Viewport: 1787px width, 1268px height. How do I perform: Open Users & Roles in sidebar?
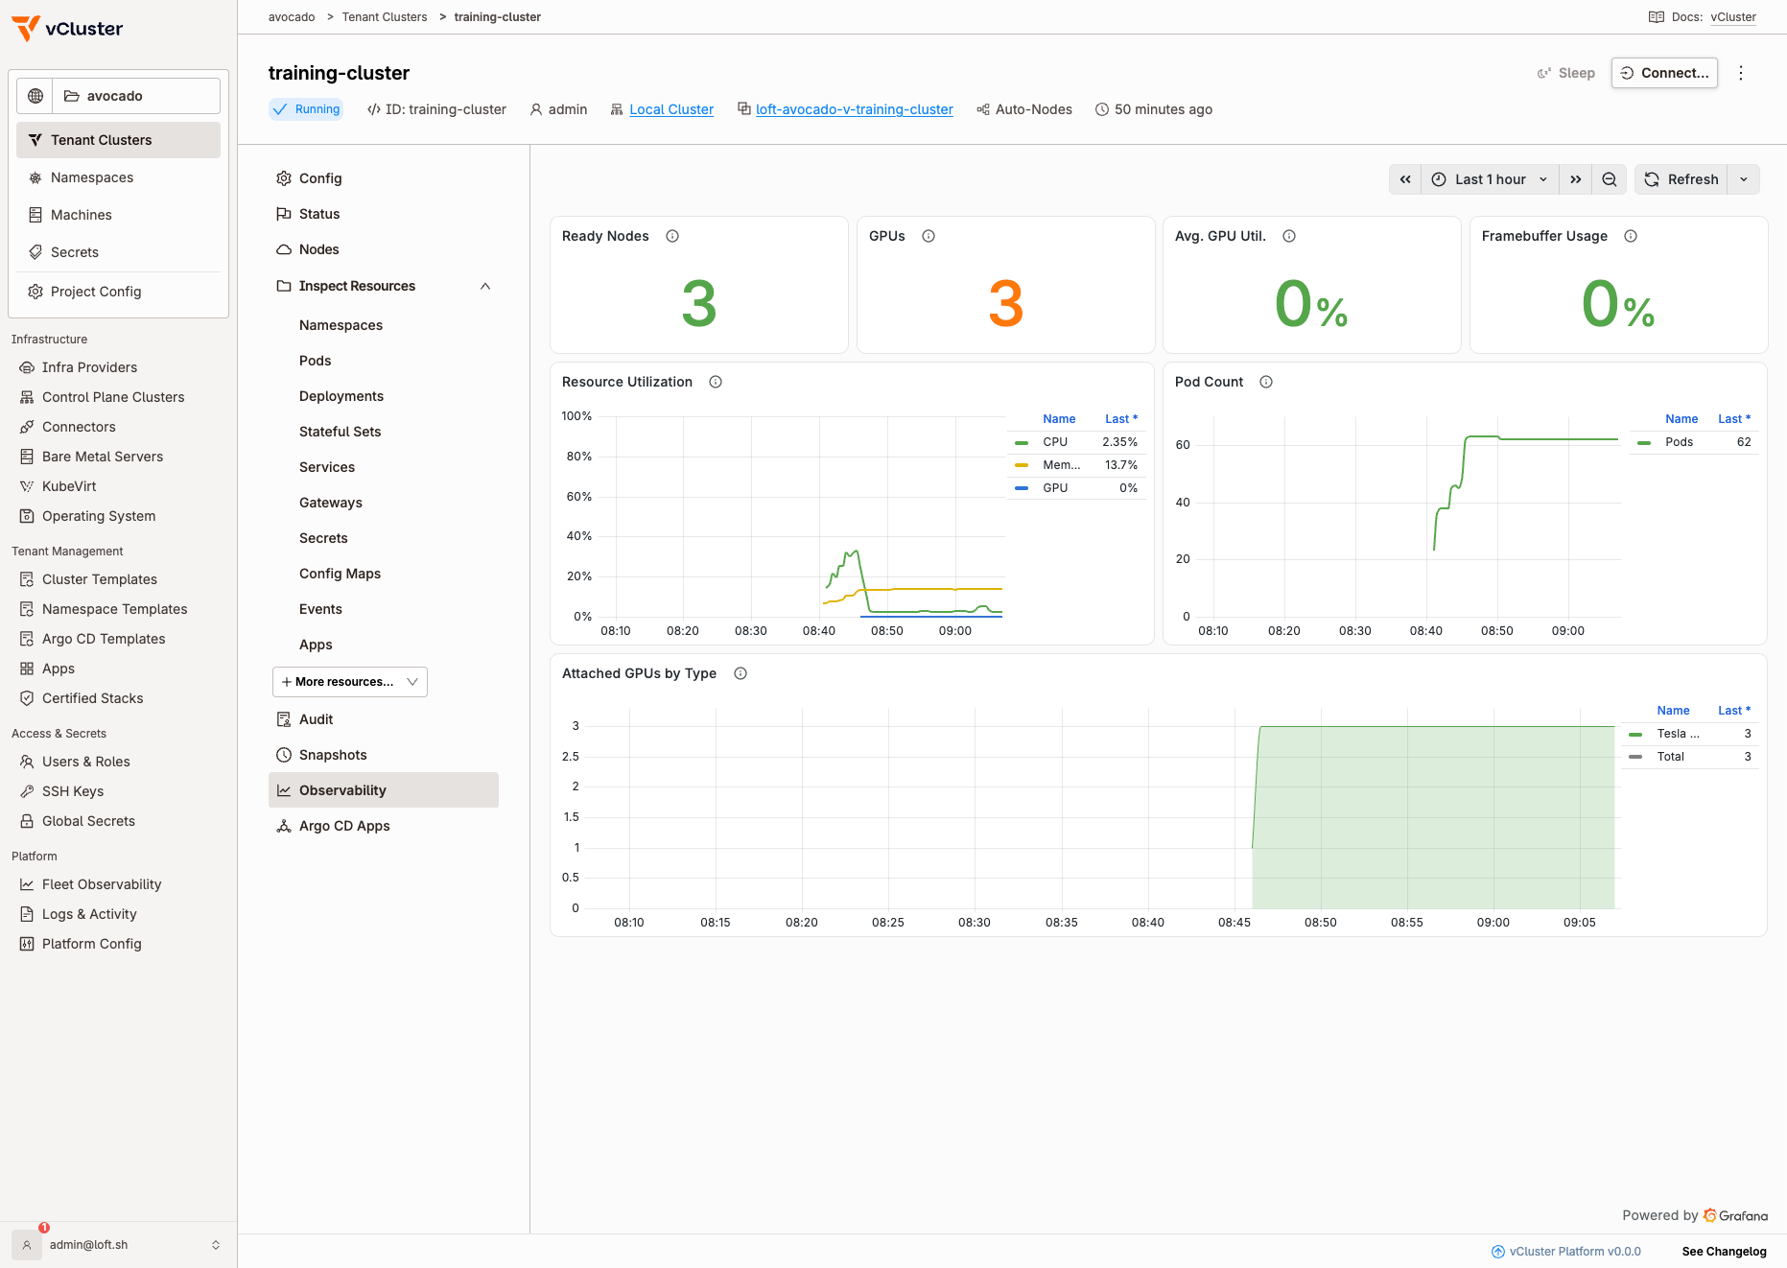click(86, 762)
